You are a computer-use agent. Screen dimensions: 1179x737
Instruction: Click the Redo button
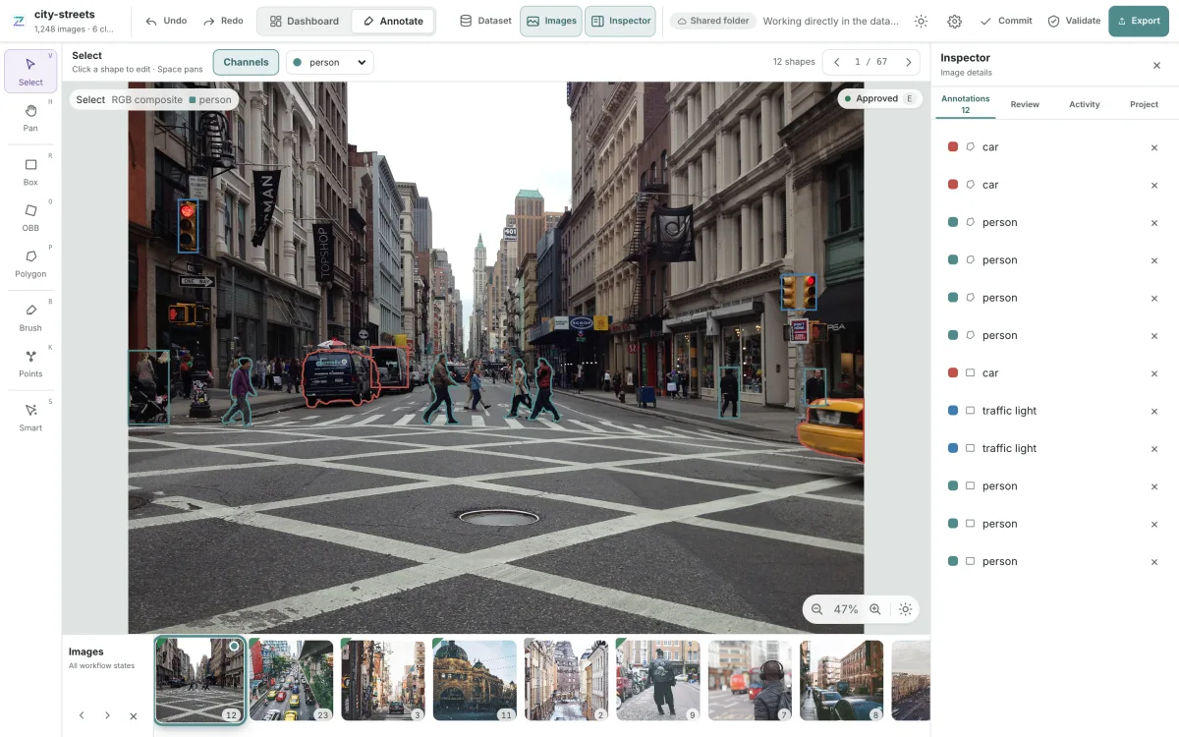click(x=224, y=21)
